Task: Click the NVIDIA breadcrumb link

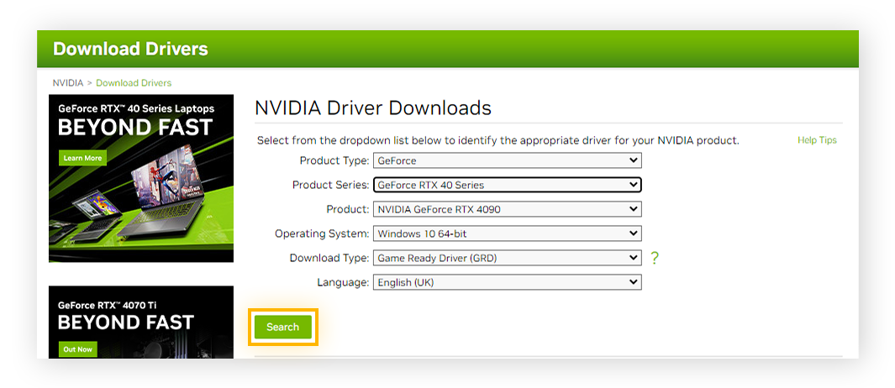Action: point(68,83)
